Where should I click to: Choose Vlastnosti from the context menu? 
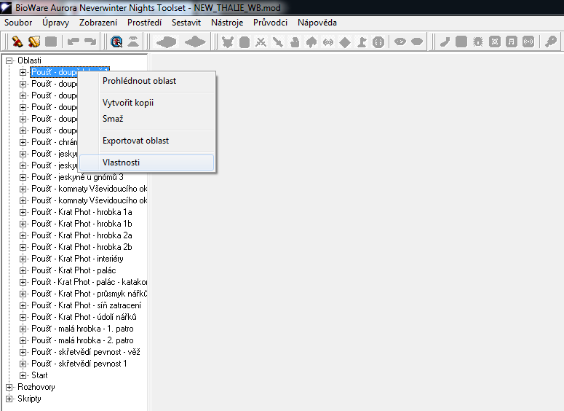pyautogui.click(x=121, y=163)
